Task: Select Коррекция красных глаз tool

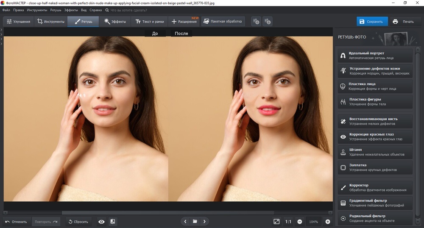Action: [375, 136]
